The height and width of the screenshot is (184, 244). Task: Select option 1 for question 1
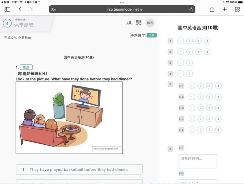tap(181, 41)
